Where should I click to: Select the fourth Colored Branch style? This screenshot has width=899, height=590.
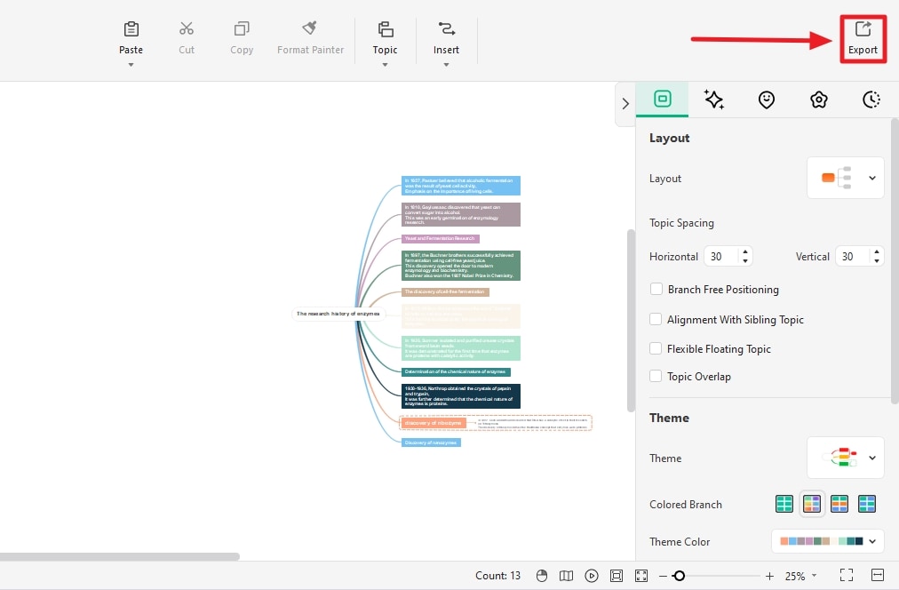coord(866,504)
